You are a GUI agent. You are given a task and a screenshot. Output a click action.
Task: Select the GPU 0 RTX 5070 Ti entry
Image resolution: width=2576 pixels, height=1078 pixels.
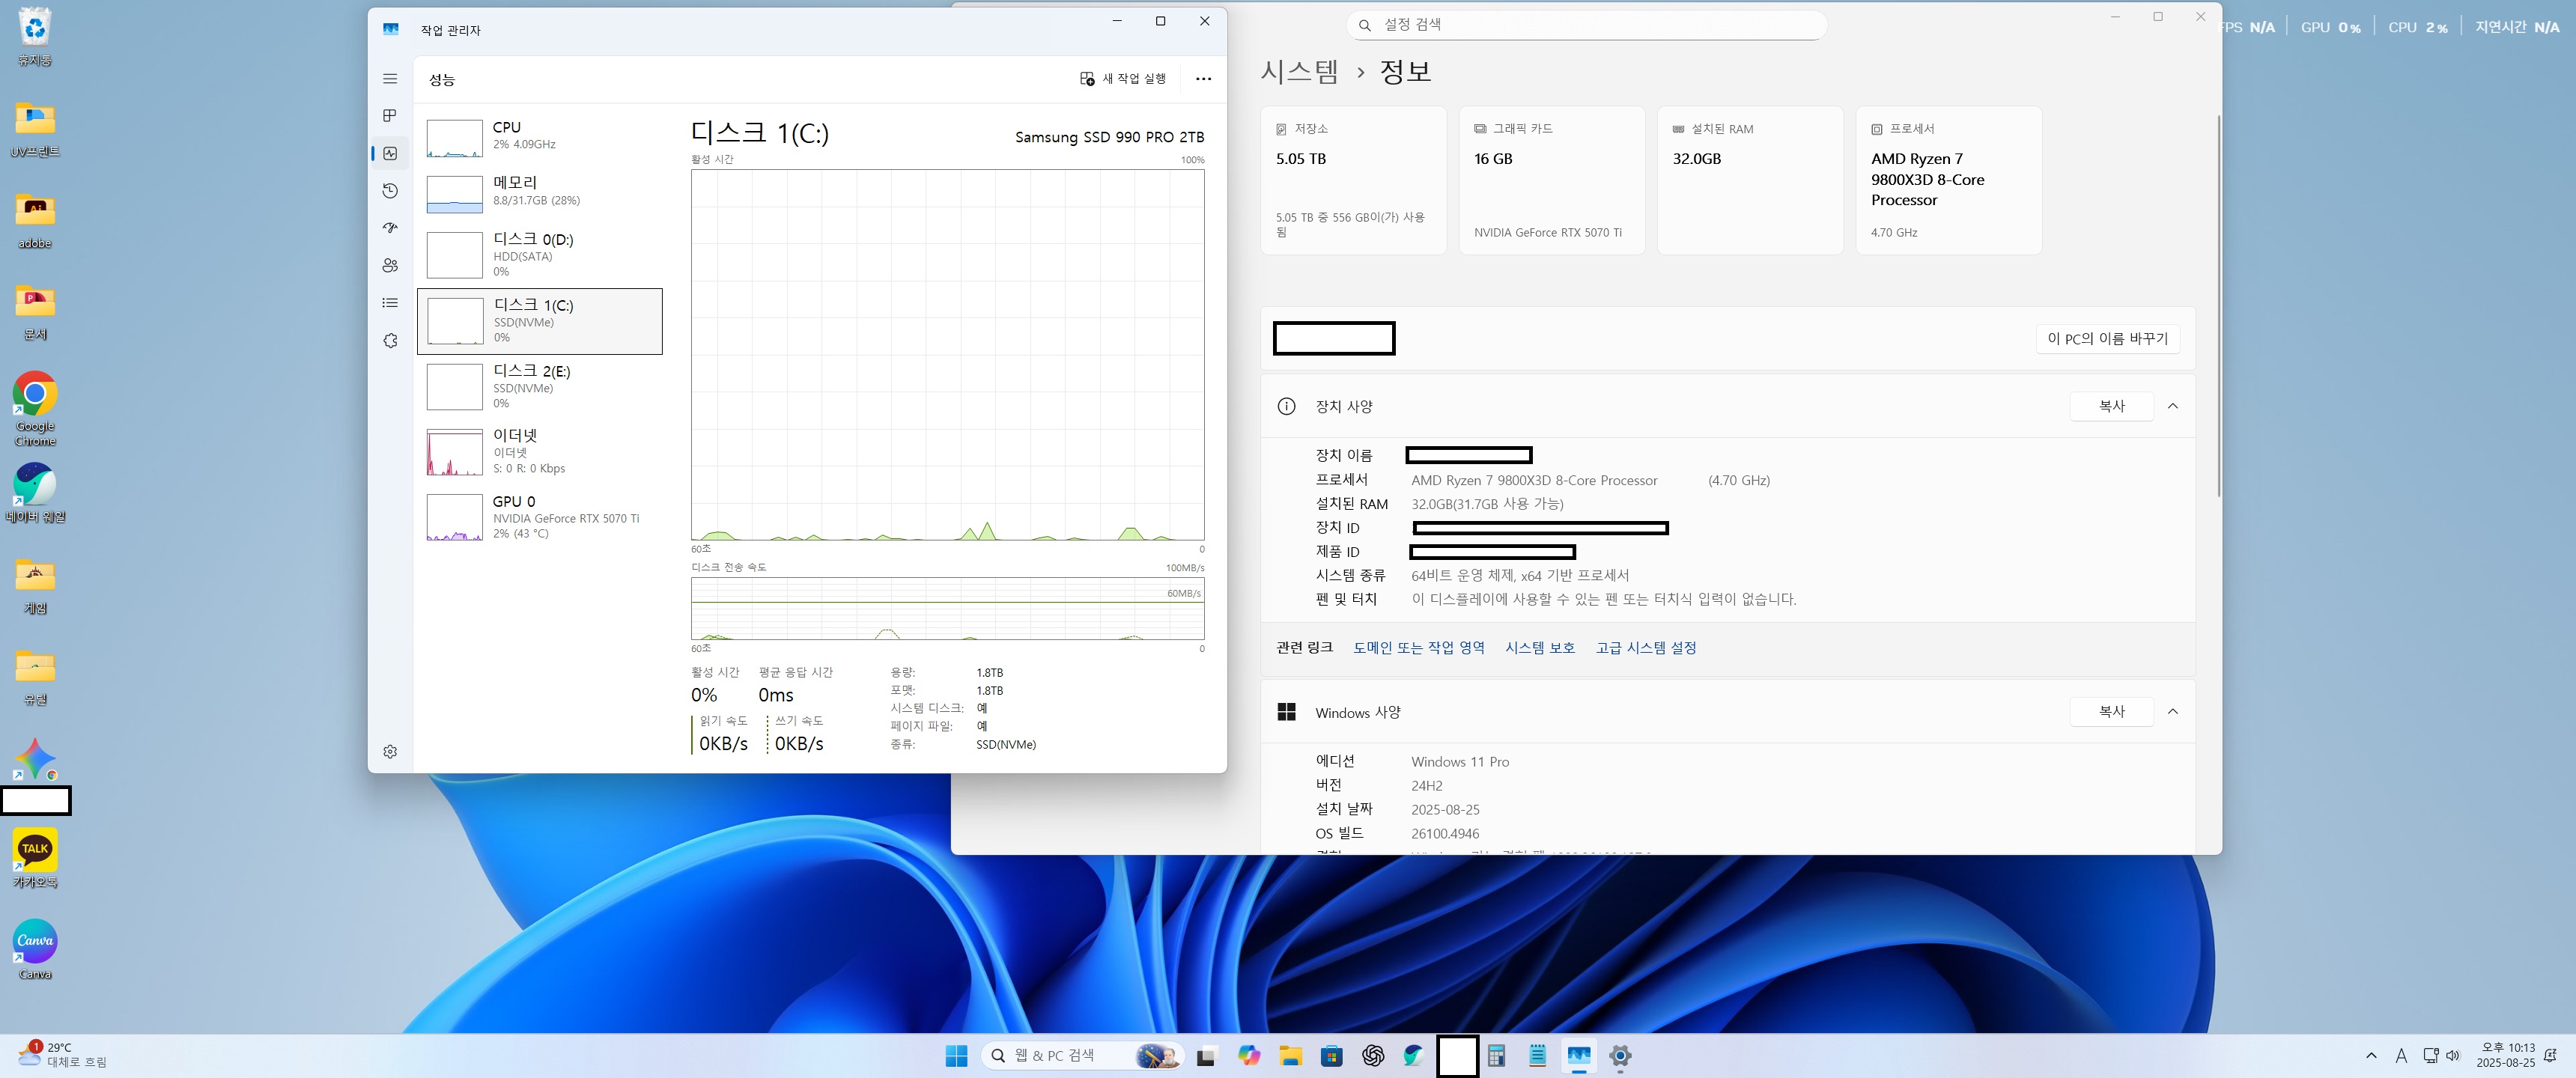coord(540,517)
